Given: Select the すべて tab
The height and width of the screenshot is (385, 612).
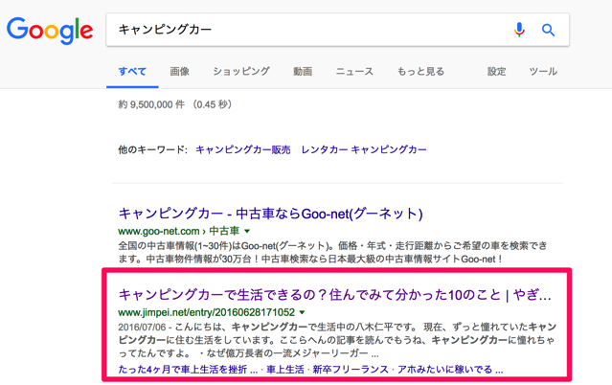Looking at the screenshot, I should tap(132, 72).
